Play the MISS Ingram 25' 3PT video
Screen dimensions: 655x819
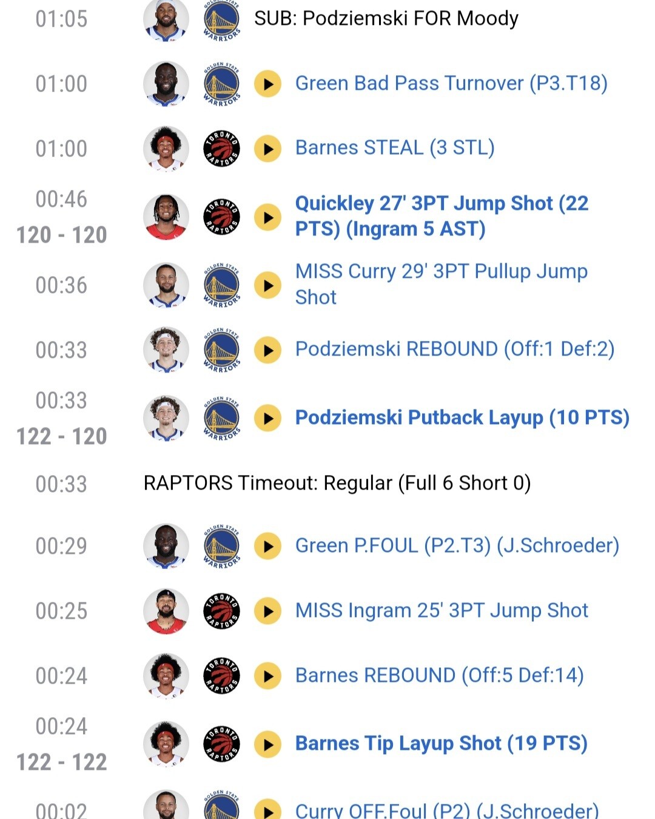coord(267,611)
